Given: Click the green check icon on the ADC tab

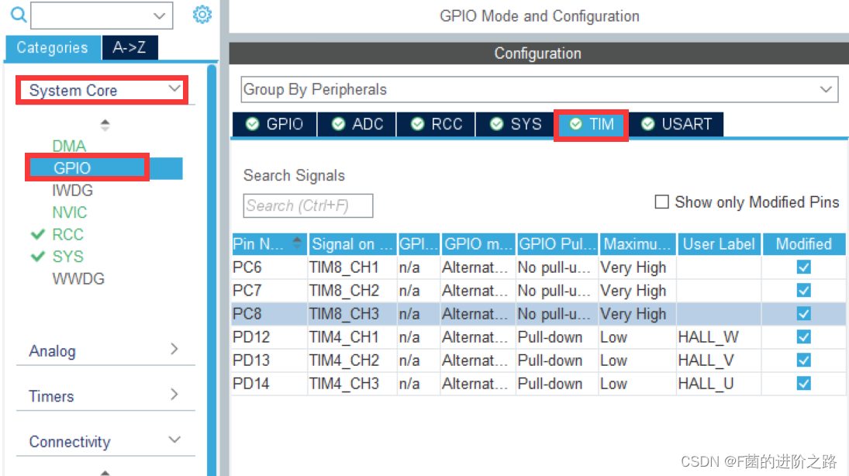Looking at the screenshot, I should coord(337,124).
